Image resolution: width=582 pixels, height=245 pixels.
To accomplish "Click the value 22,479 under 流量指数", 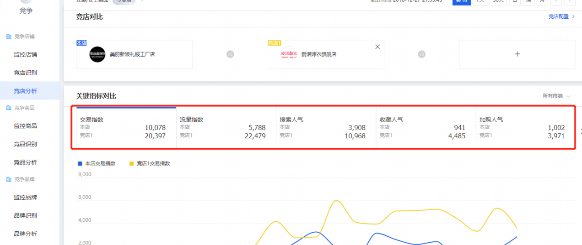I will (255, 136).
